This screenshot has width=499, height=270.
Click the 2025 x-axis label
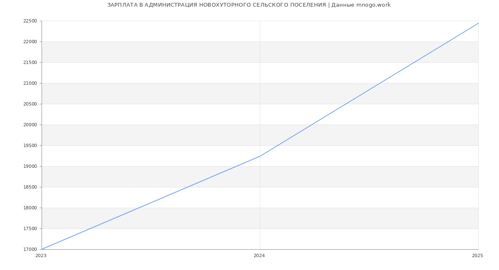coord(477,256)
